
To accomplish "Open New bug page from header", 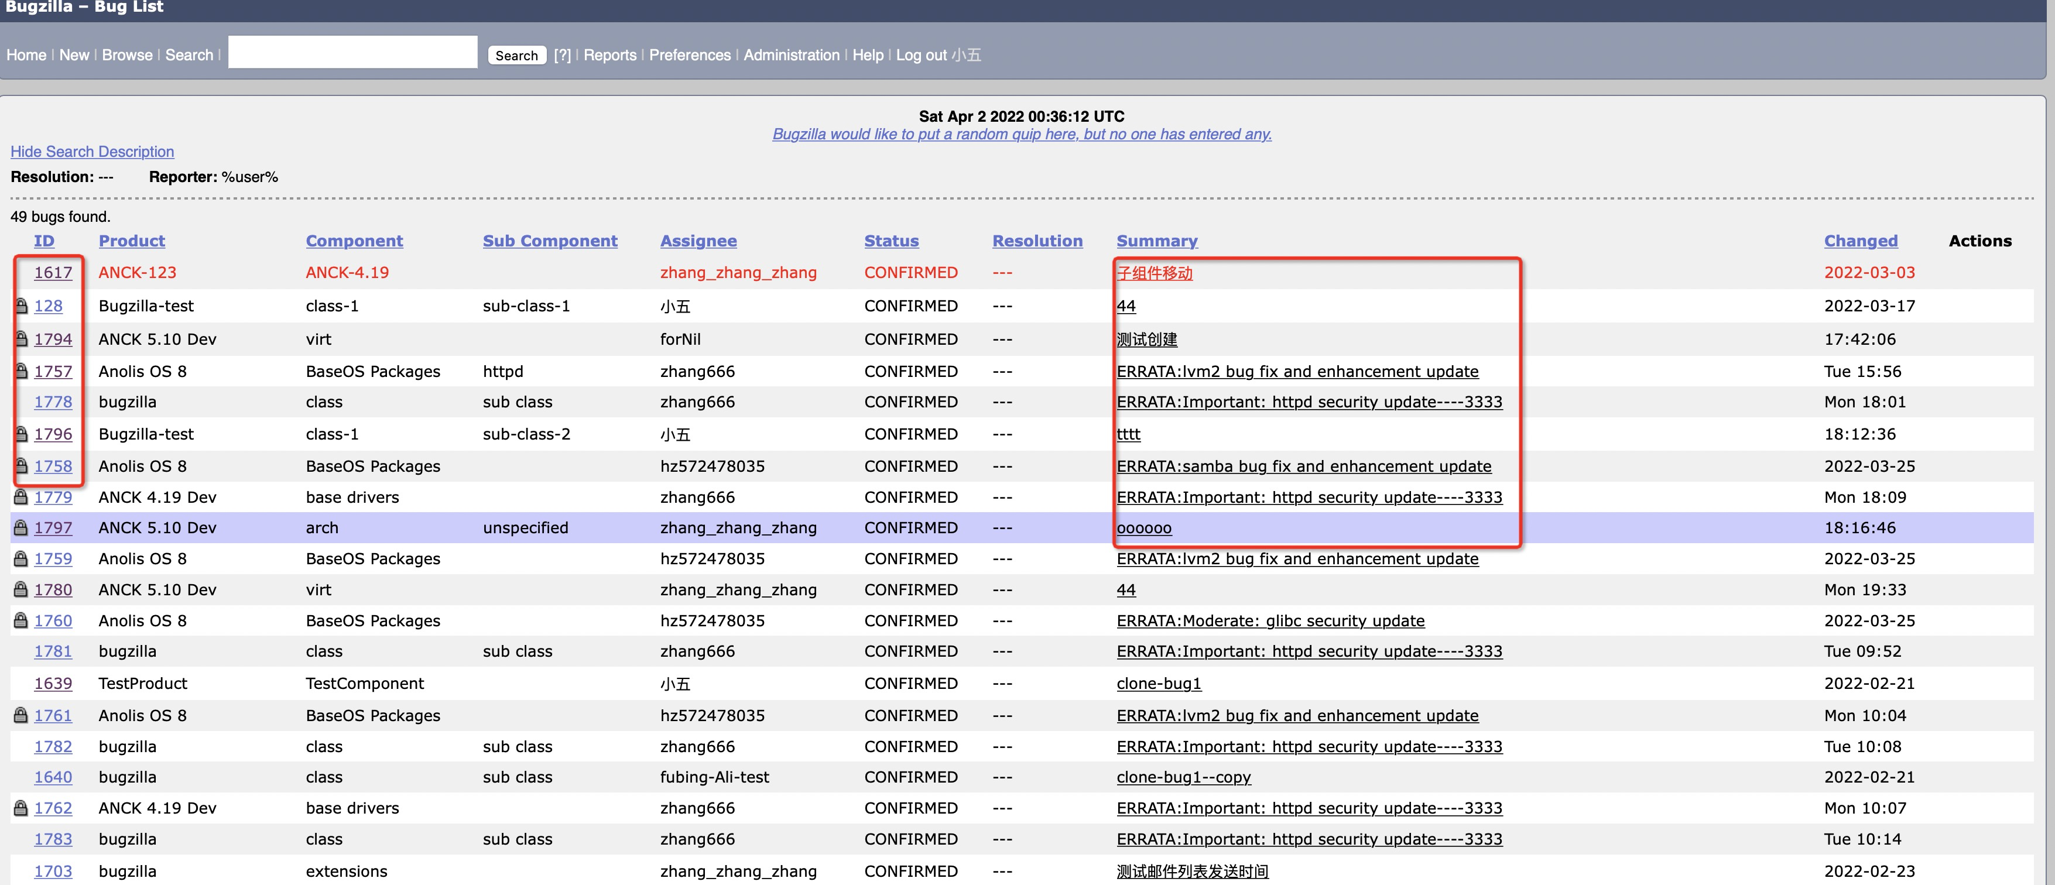I will 74,55.
